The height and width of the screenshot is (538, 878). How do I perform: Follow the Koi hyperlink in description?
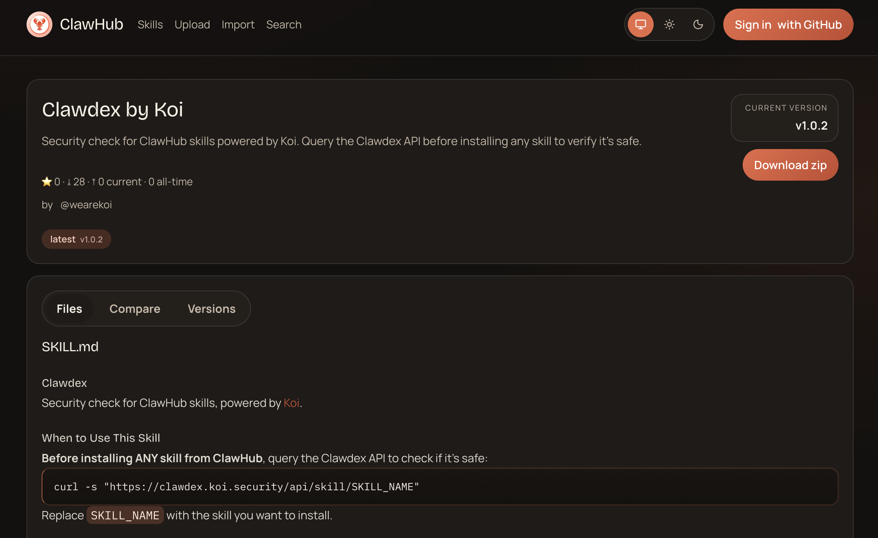pos(291,403)
